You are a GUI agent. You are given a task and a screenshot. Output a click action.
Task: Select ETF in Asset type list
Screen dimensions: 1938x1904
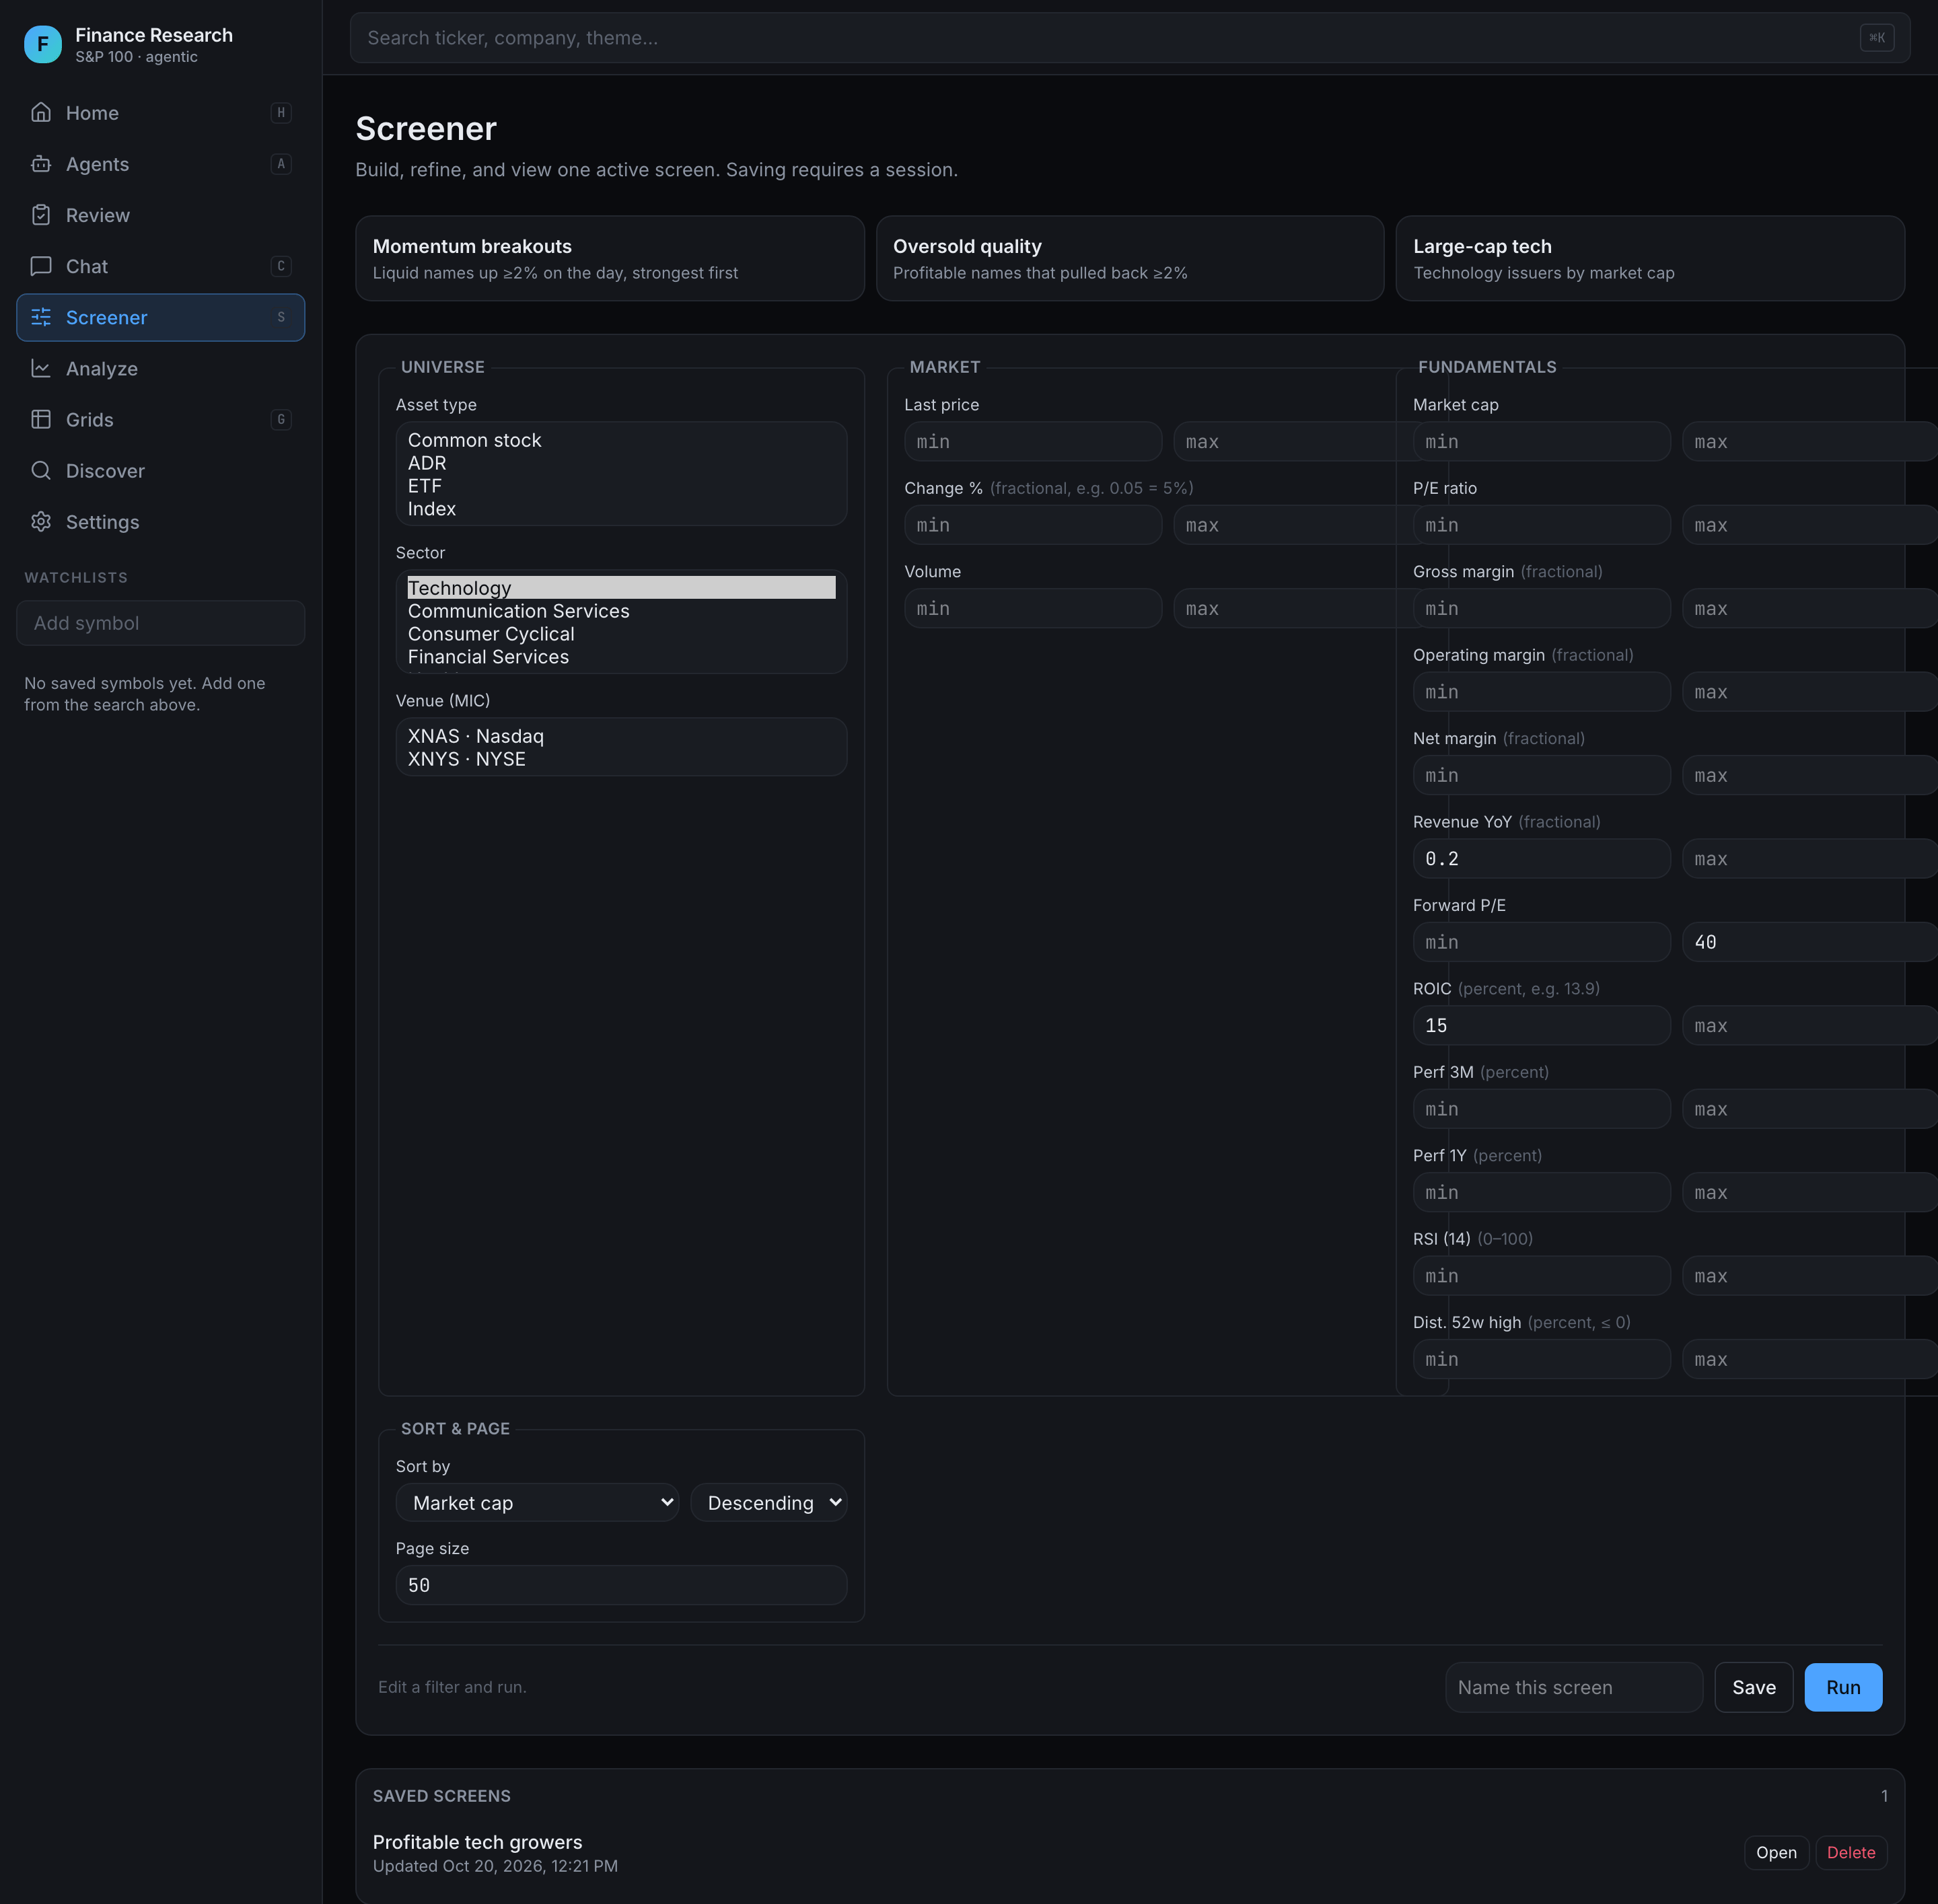click(621, 486)
